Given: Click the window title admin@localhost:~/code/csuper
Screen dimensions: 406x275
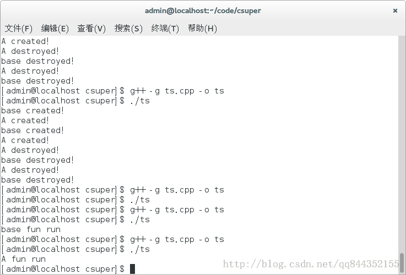Looking at the screenshot, I should coord(203,11).
